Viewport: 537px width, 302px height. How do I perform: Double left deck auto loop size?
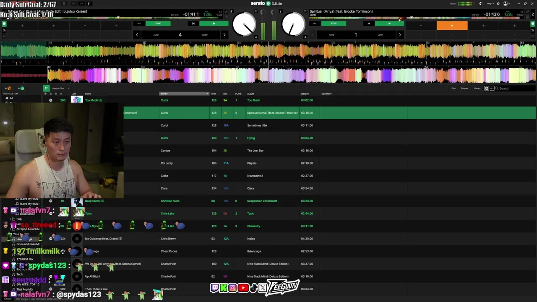pos(224,35)
